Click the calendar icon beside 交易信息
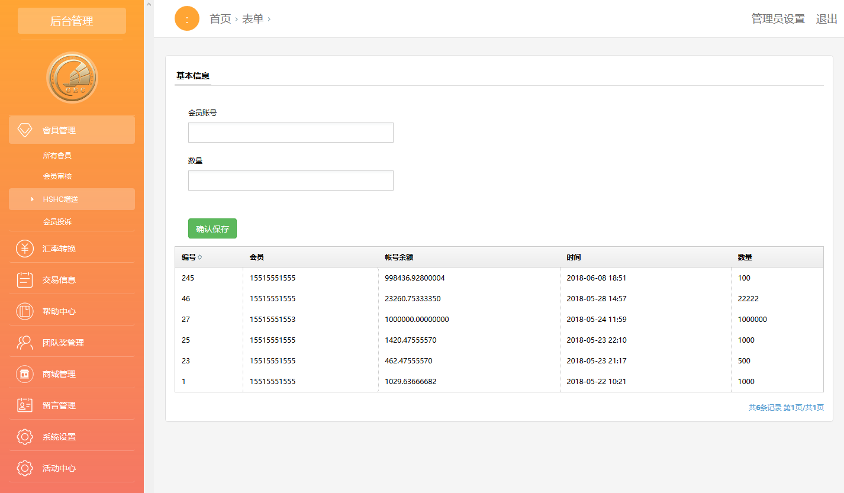The height and width of the screenshot is (493, 844). (25, 280)
